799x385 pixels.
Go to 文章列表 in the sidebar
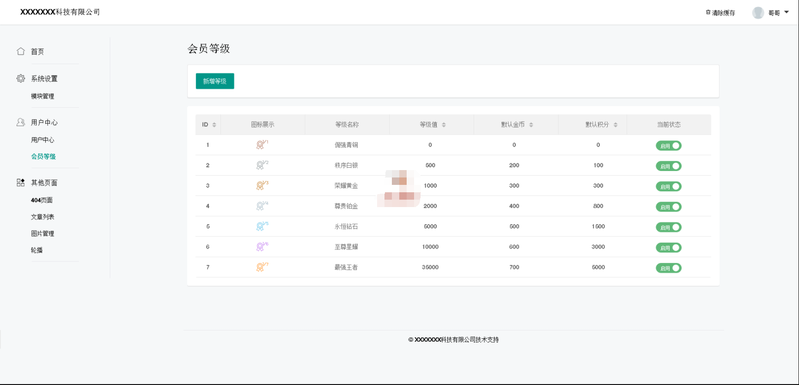43,217
